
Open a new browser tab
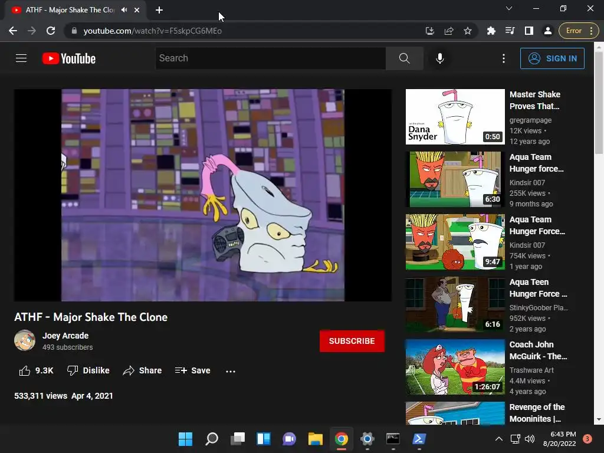click(x=159, y=10)
